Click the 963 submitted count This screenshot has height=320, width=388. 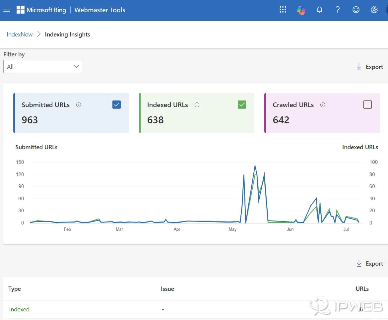tap(30, 120)
